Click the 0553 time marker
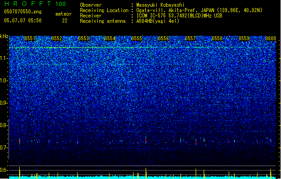Viewport: 281px width, 179px height. pyautogui.click(x=84, y=38)
